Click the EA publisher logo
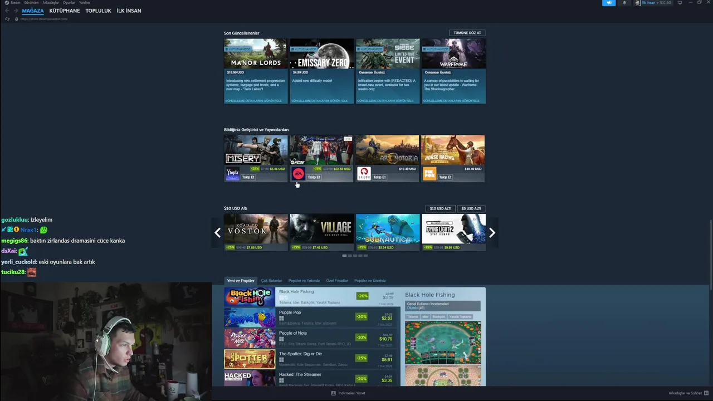The width and height of the screenshot is (713, 401). (298, 174)
